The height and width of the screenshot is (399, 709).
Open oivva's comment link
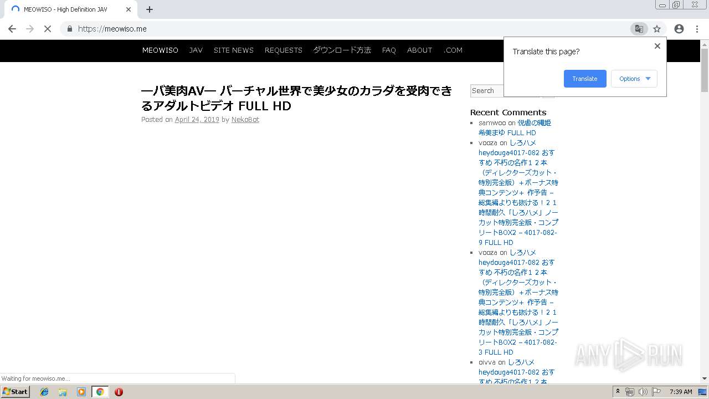point(517,372)
